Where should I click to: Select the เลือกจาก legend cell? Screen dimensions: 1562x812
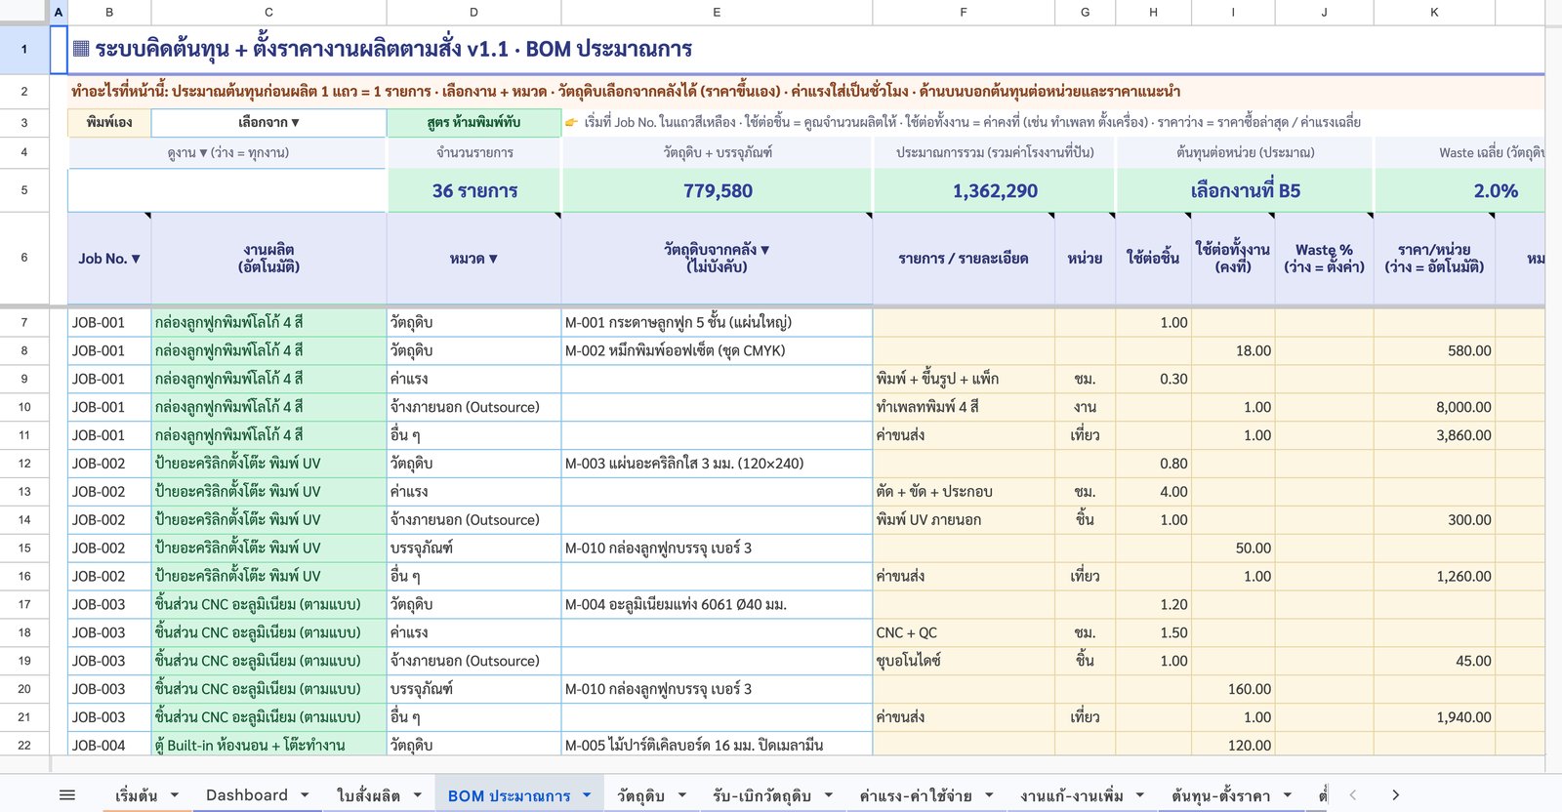tap(269, 122)
